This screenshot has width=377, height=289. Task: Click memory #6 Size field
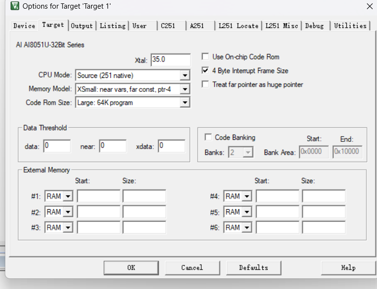(324, 227)
